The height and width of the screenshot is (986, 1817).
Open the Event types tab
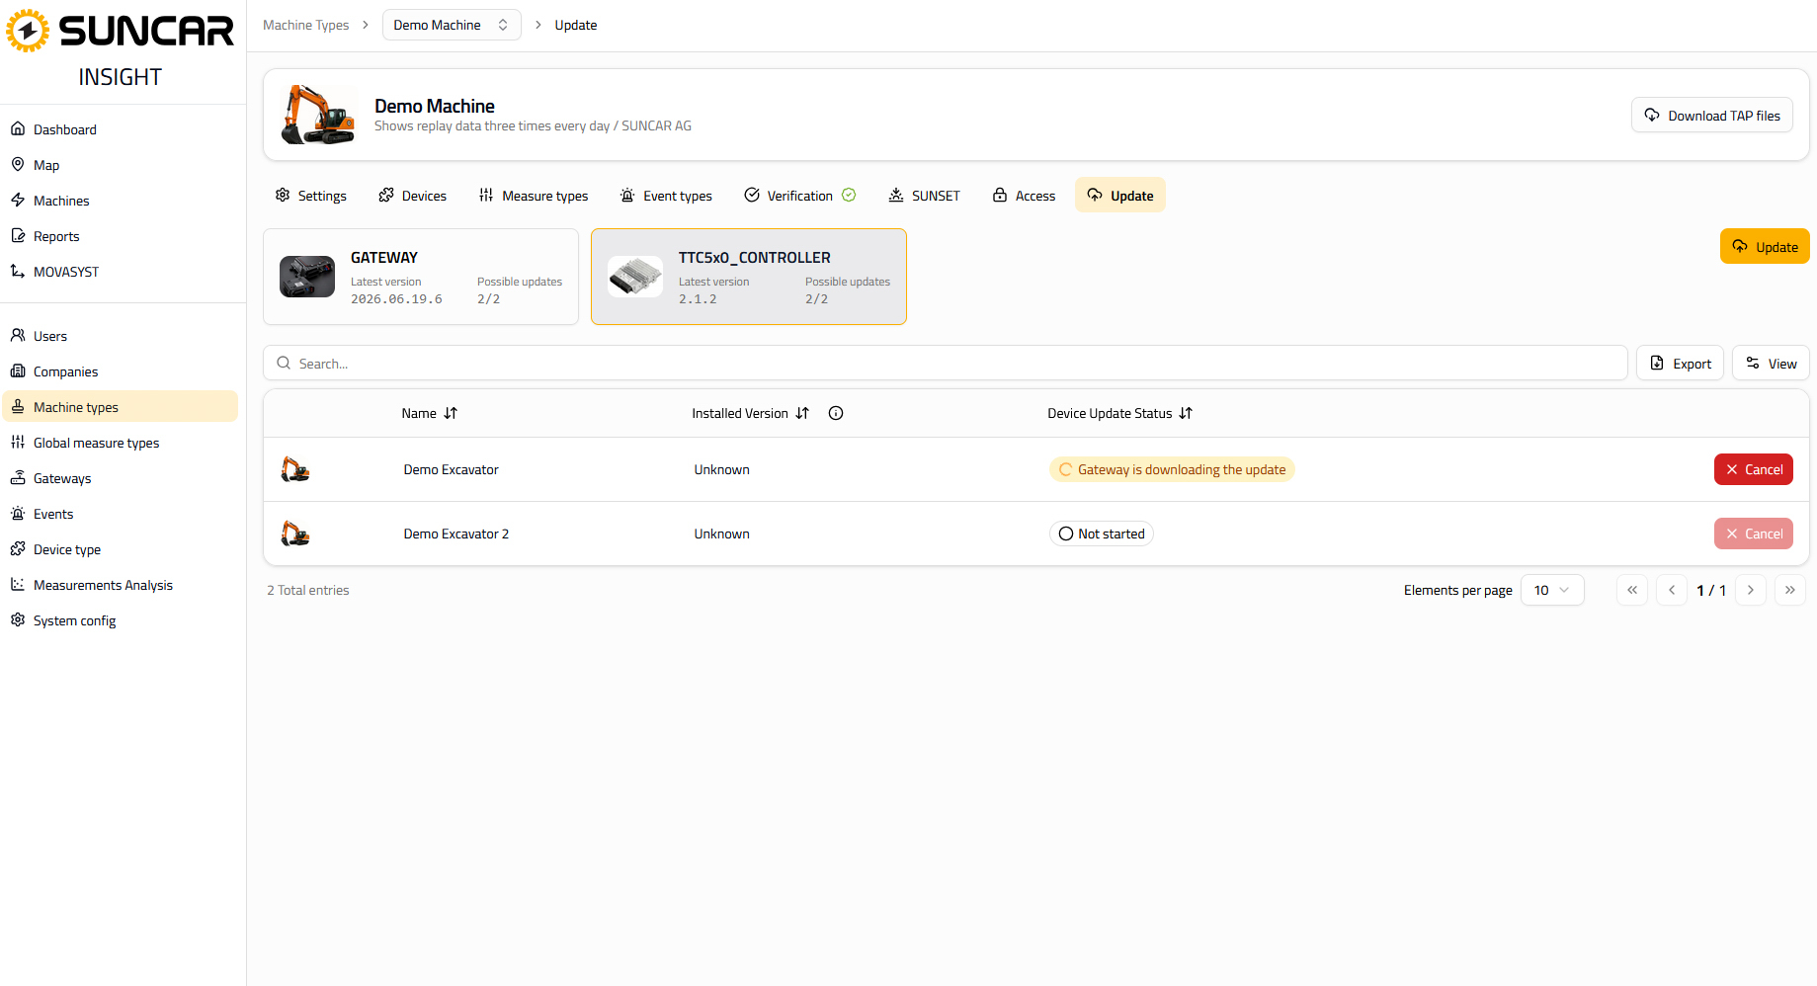[666, 196]
